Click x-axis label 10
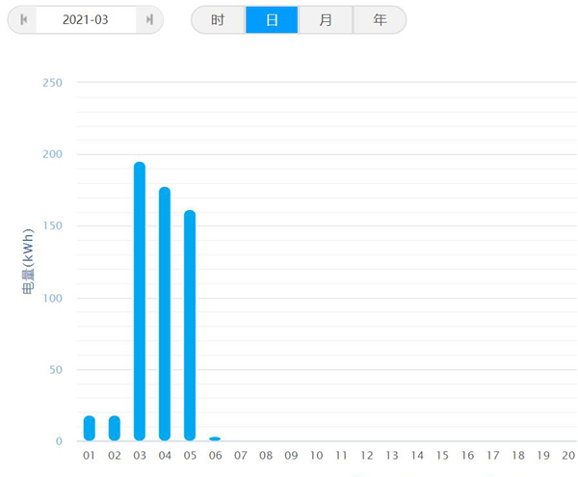 (x=316, y=455)
